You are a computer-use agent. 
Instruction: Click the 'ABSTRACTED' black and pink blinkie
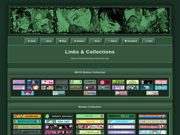click(x=59, y=127)
